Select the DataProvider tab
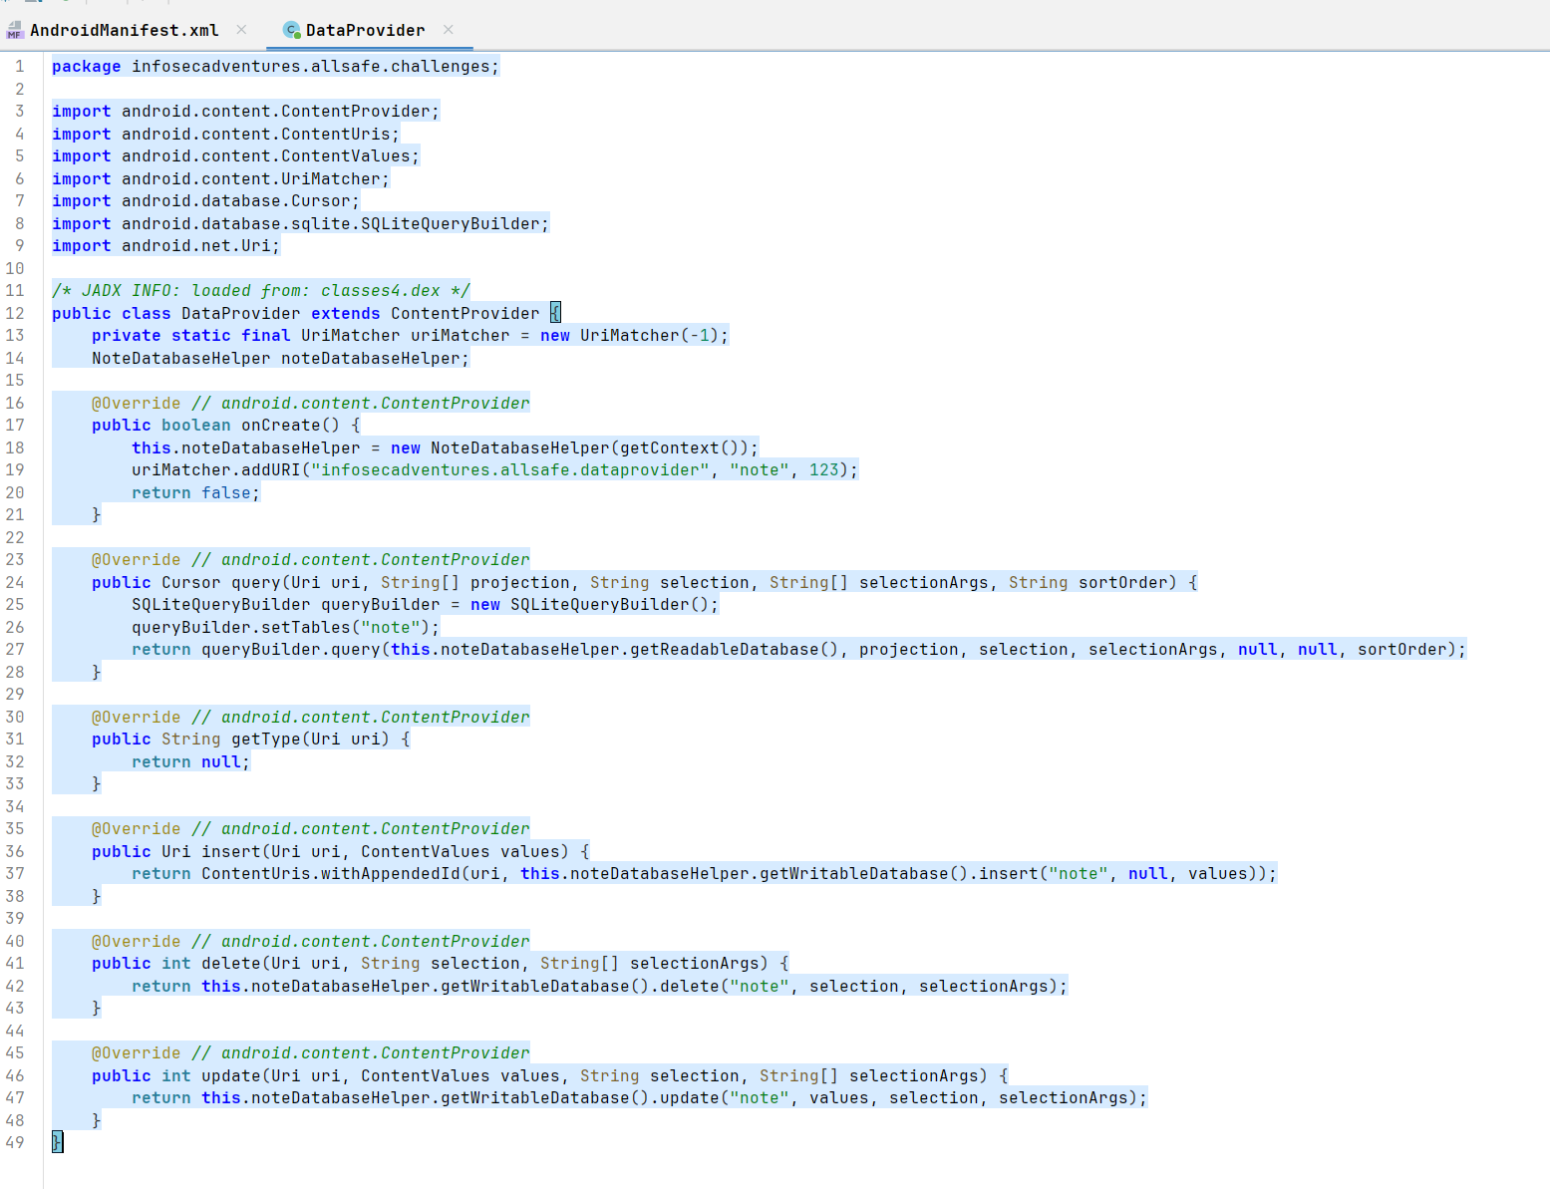 (365, 30)
